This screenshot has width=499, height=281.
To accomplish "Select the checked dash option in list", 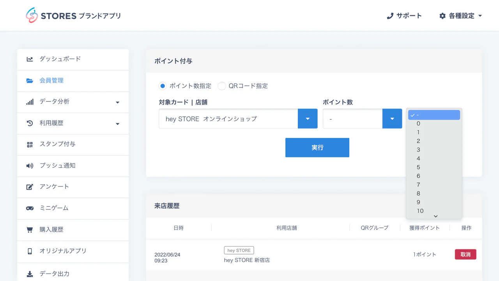I will (434, 115).
